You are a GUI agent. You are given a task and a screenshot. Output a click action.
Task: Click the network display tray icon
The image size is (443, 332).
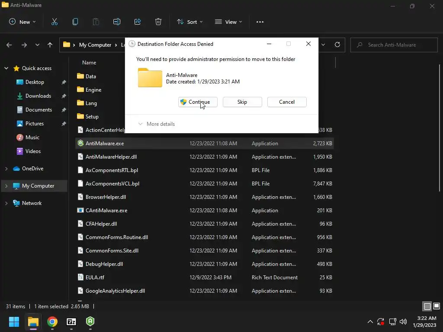[x=392, y=322]
